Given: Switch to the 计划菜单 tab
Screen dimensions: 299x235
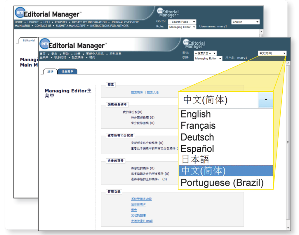Looking at the screenshot, I should pyautogui.click(x=67, y=72).
